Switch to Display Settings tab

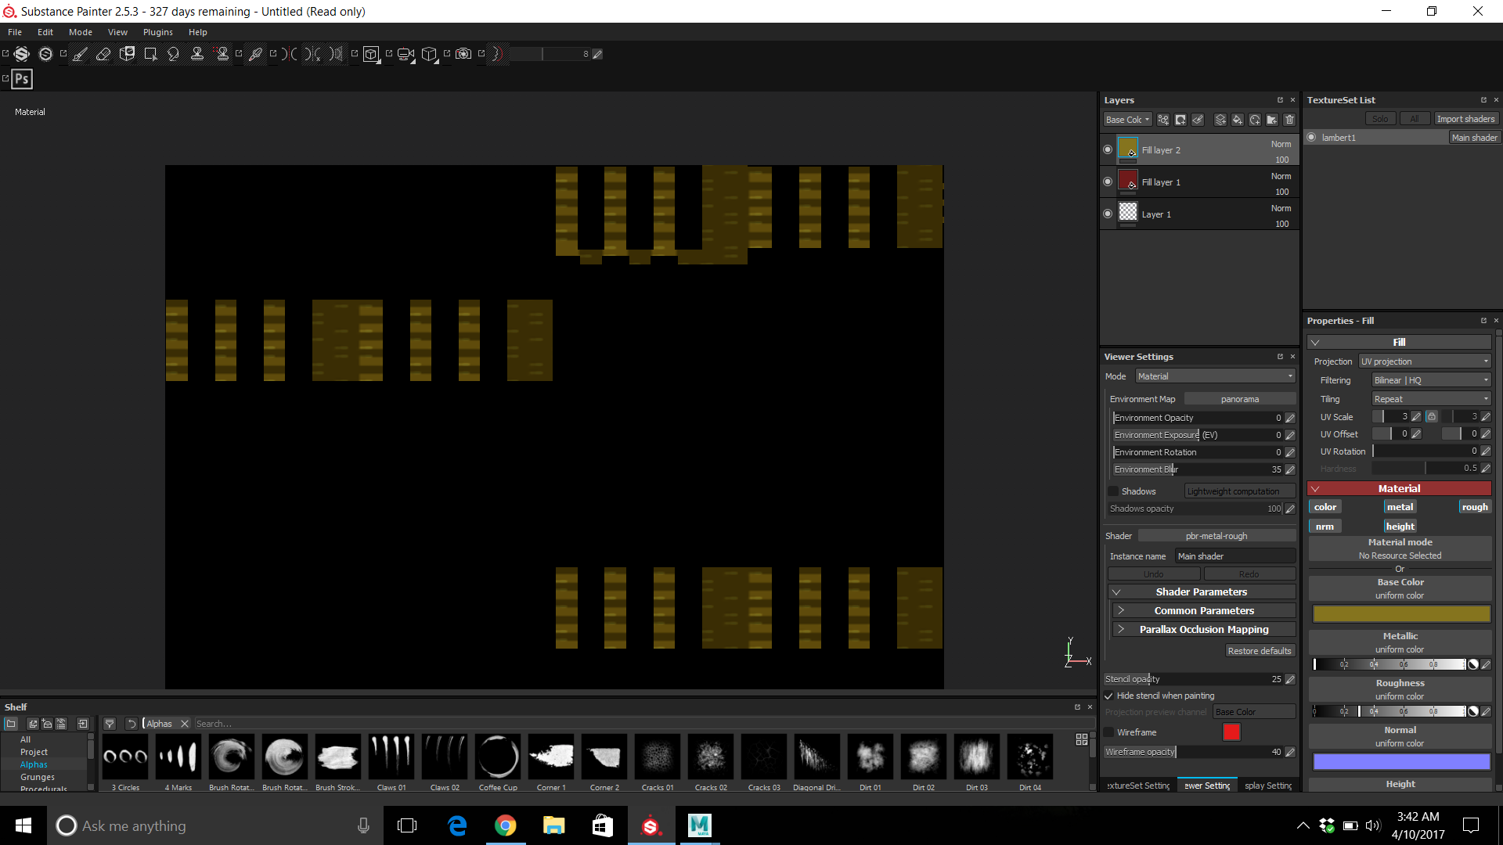pos(1267,786)
